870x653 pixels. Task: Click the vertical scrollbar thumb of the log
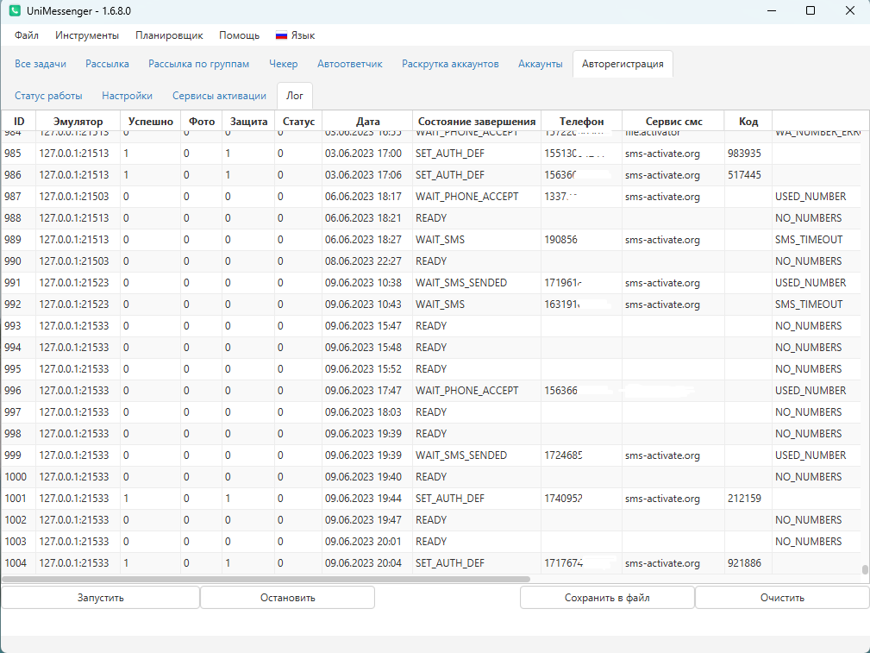click(x=865, y=569)
